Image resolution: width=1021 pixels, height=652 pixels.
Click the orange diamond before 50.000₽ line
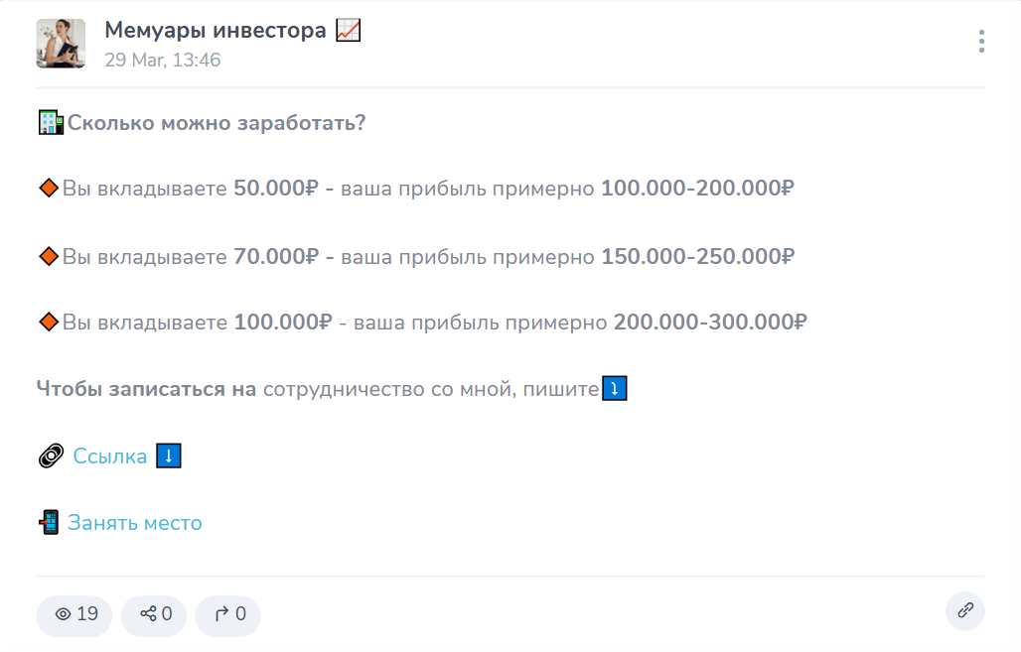tap(48, 189)
